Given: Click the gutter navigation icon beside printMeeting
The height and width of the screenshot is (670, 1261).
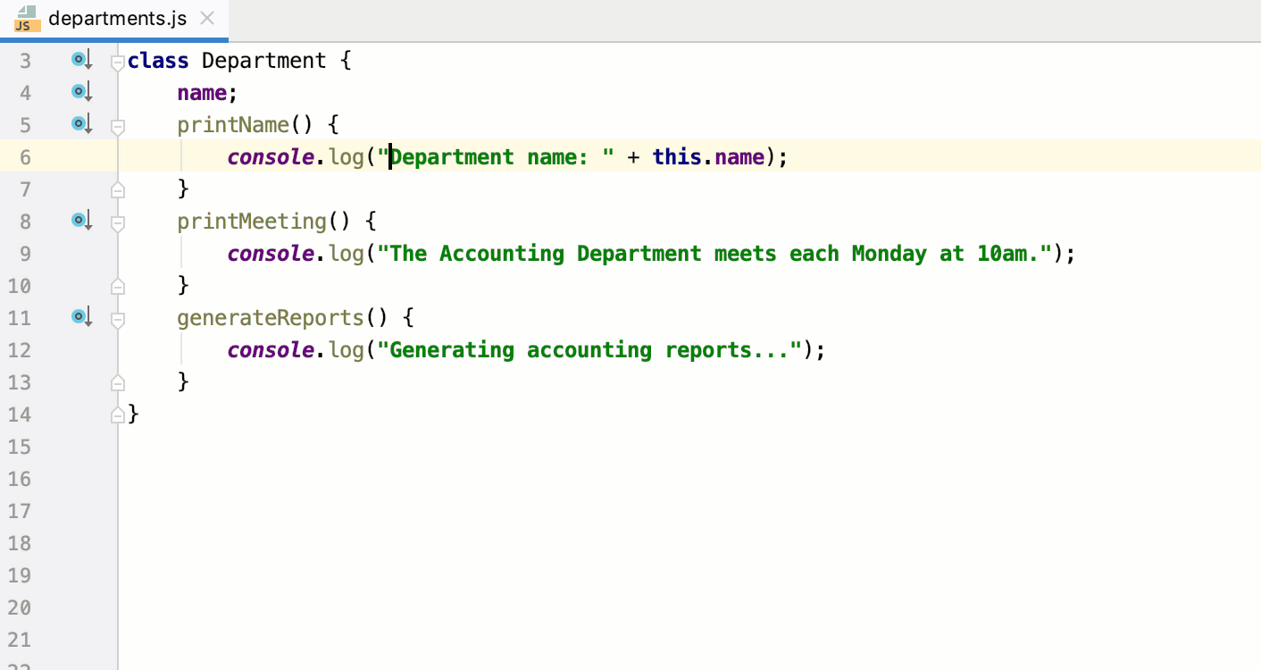Looking at the screenshot, I should pos(80,221).
